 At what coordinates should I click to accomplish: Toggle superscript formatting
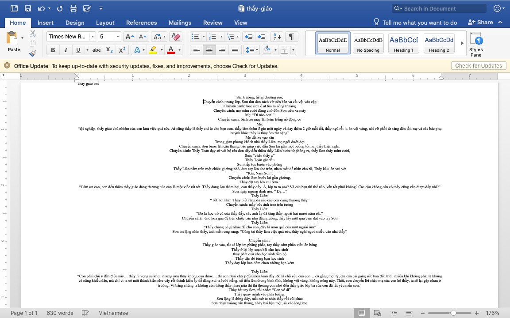[x=122, y=50]
